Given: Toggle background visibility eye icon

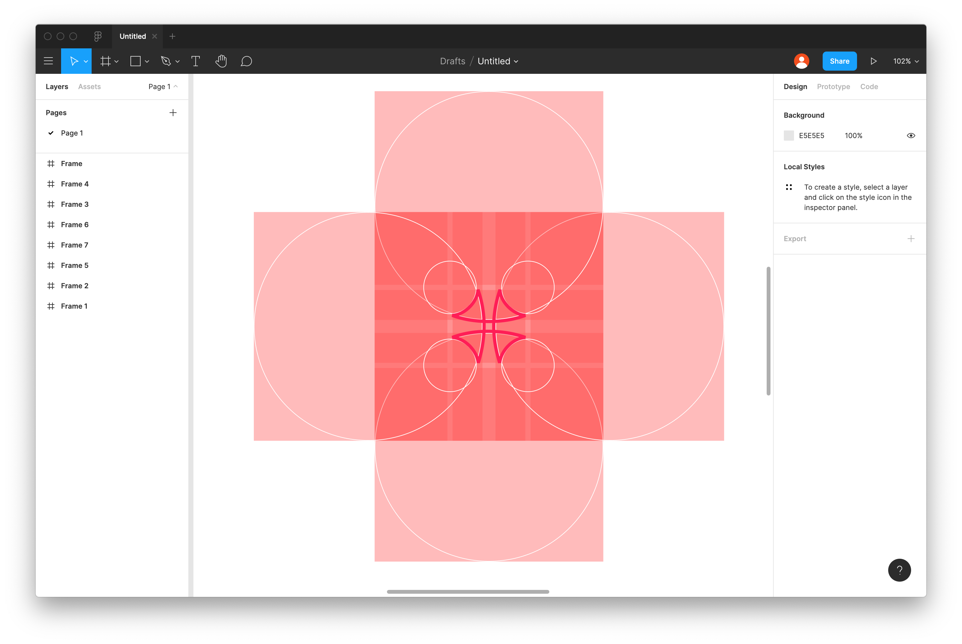Looking at the screenshot, I should (911, 136).
